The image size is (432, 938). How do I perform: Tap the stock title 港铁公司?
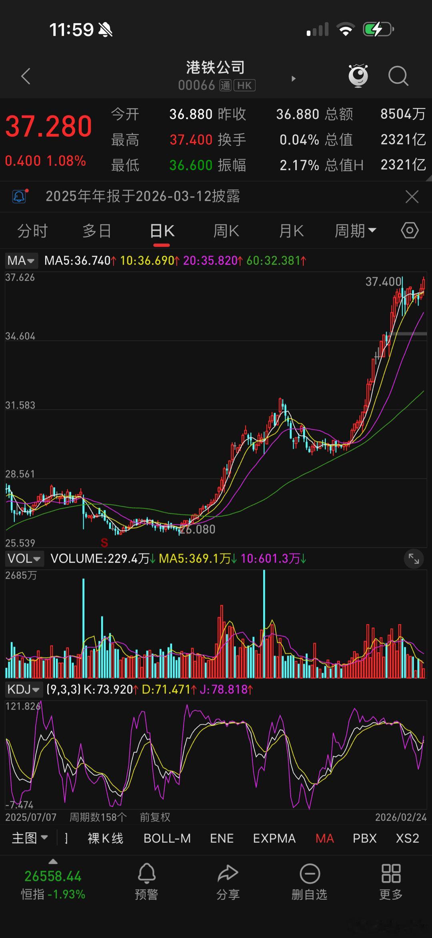click(215, 67)
